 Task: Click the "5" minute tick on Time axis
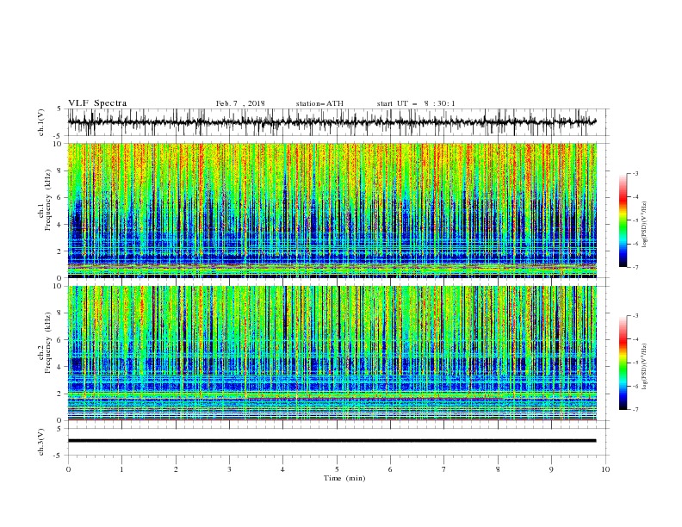click(x=337, y=469)
